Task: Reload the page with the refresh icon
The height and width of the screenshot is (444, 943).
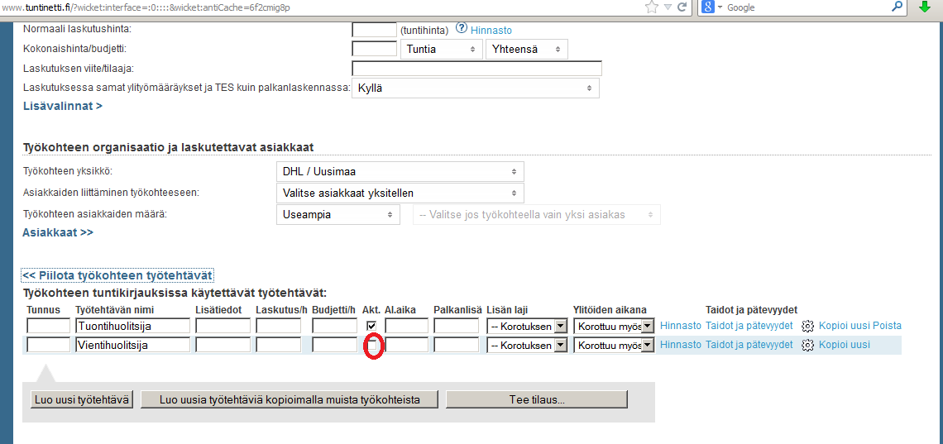Action: pyautogui.click(x=682, y=7)
